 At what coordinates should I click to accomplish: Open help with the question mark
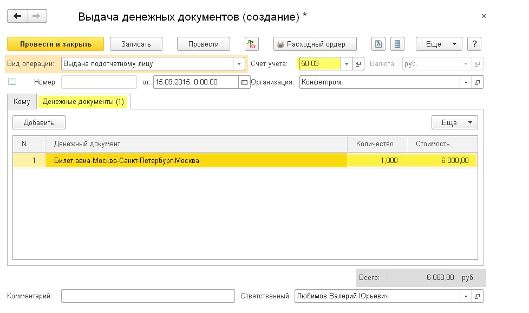pyautogui.click(x=474, y=44)
